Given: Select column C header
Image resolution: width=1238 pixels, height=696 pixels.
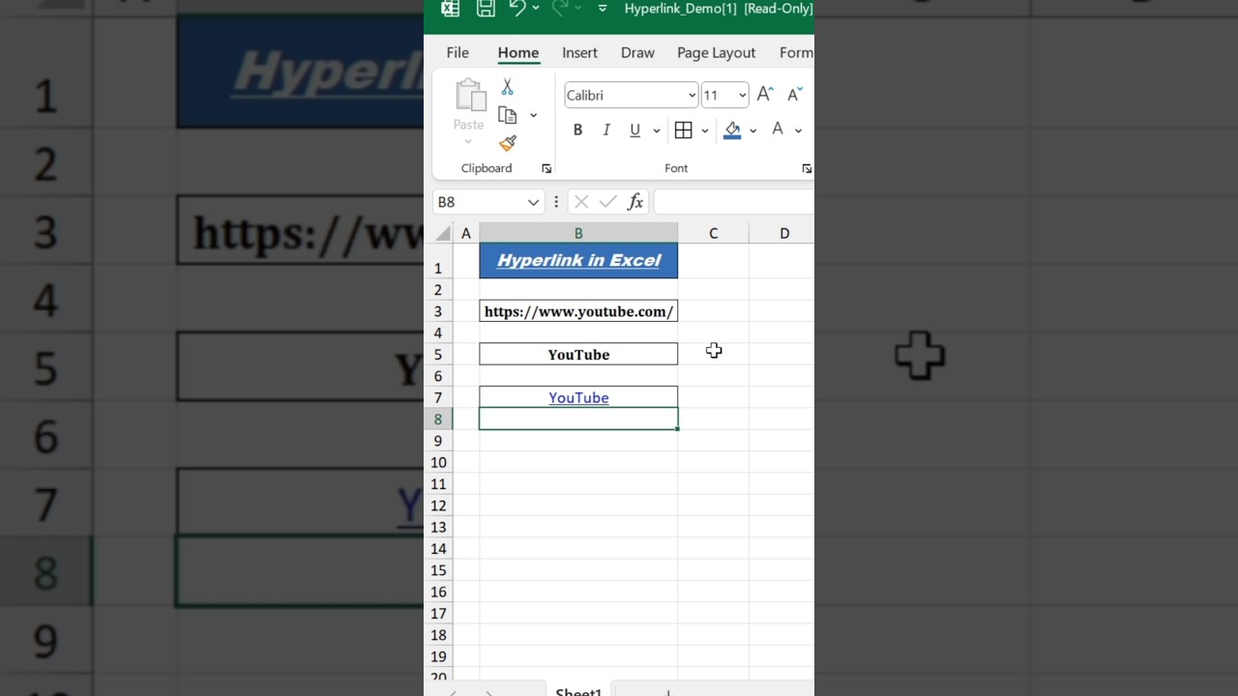Looking at the screenshot, I should [713, 234].
